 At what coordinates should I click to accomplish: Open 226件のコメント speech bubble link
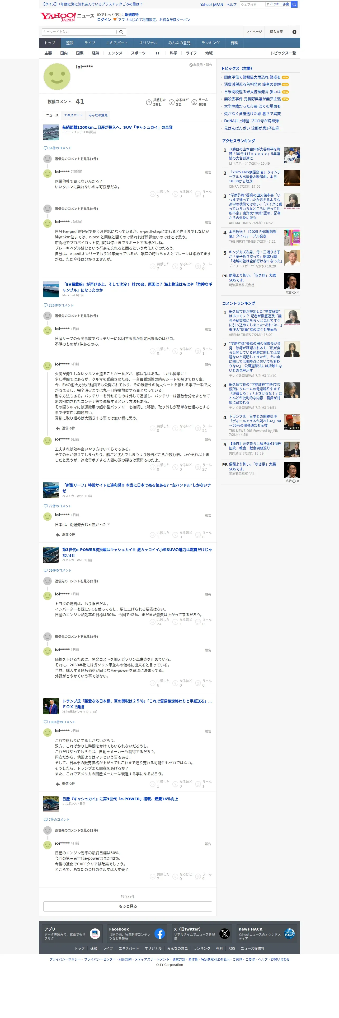58,306
